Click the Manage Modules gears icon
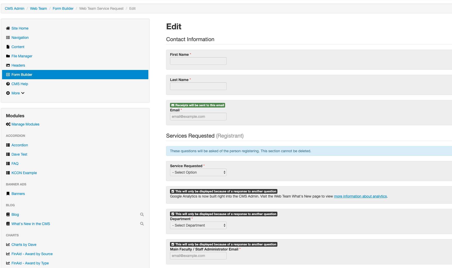Screen dimensions: 452x268 pyautogui.click(x=8, y=124)
